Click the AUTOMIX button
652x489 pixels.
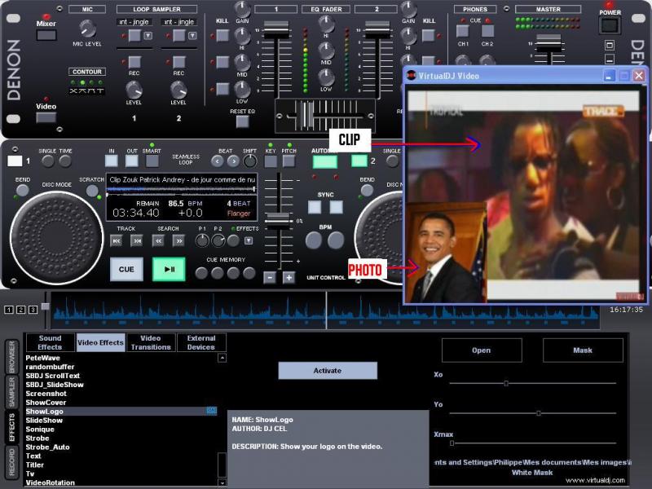click(324, 161)
